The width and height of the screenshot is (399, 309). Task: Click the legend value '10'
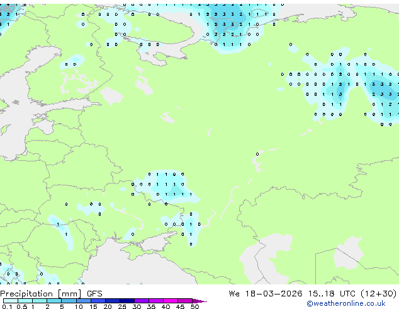coord(79,306)
